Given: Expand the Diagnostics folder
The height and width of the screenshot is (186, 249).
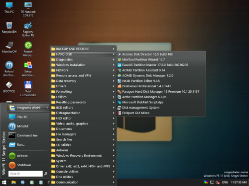Looking at the screenshot, I should pyautogui.click(x=83, y=60).
